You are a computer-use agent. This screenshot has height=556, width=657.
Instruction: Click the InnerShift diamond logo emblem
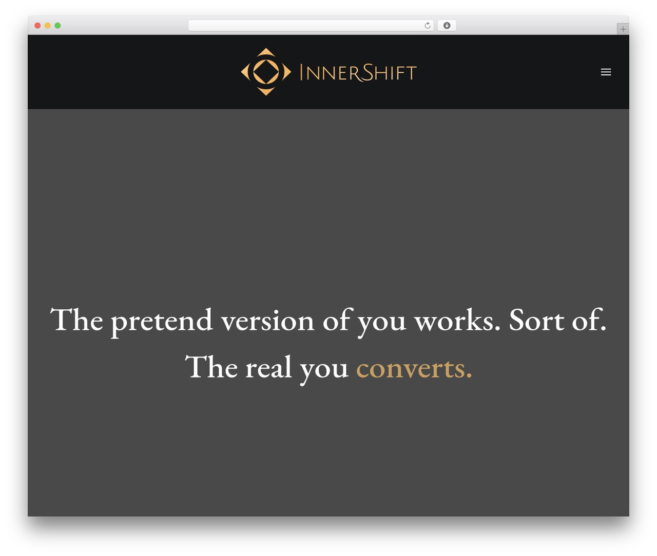pyautogui.click(x=266, y=72)
